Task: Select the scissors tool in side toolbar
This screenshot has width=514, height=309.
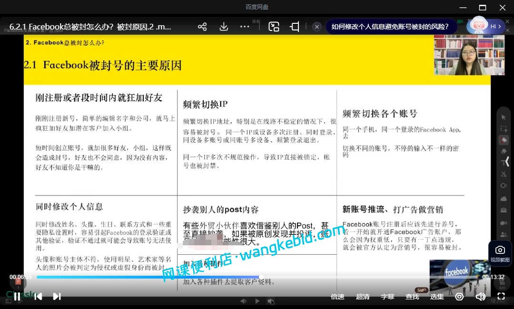Action: click(x=504, y=174)
